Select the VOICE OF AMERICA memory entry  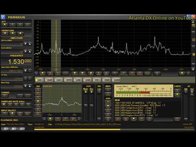coord(138,103)
